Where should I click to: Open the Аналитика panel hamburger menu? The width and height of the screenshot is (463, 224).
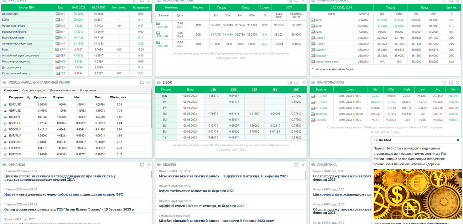313,165
